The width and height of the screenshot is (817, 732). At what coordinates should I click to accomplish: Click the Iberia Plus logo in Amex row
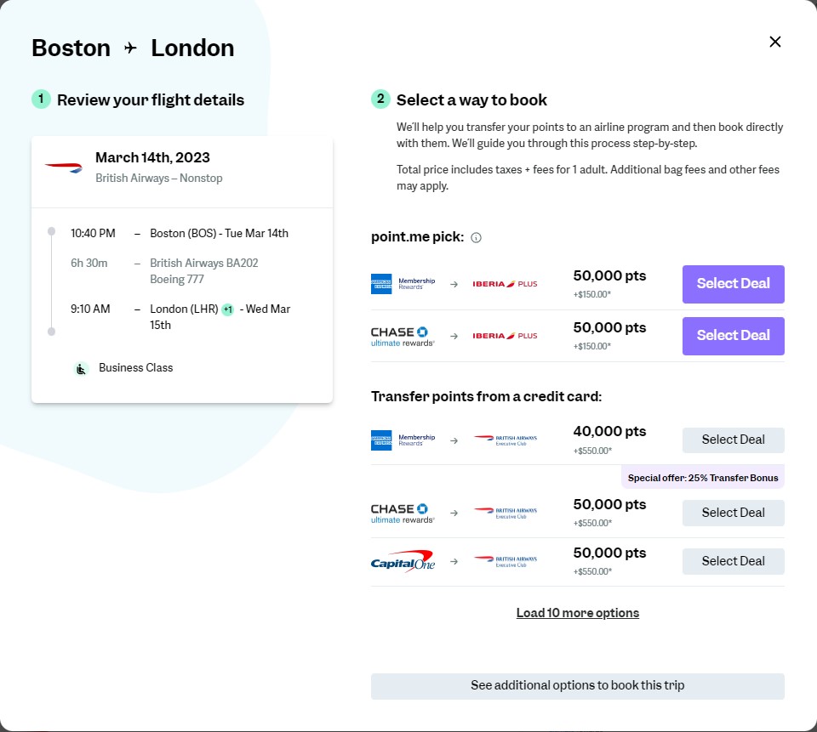point(505,284)
